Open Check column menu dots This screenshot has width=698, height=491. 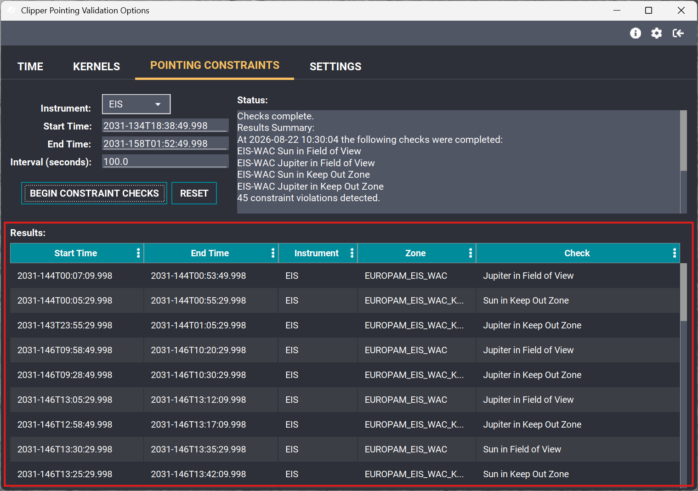tap(675, 253)
